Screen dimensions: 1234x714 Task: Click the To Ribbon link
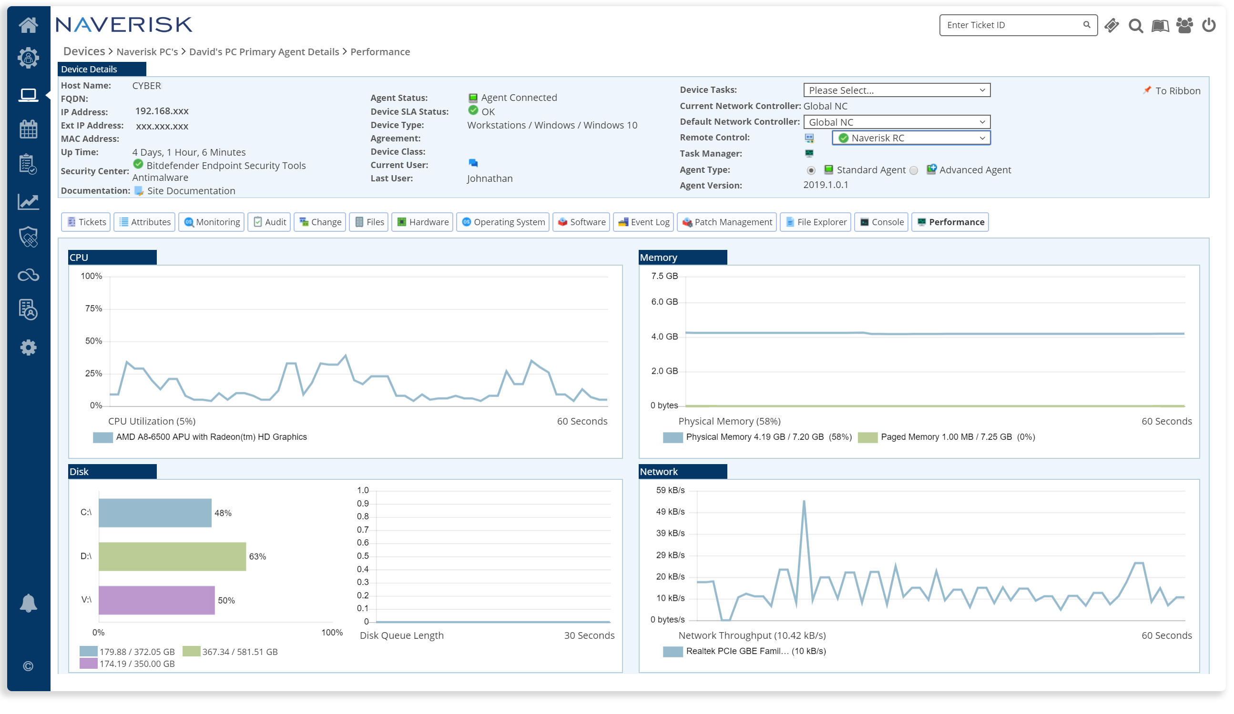coord(1178,90)
